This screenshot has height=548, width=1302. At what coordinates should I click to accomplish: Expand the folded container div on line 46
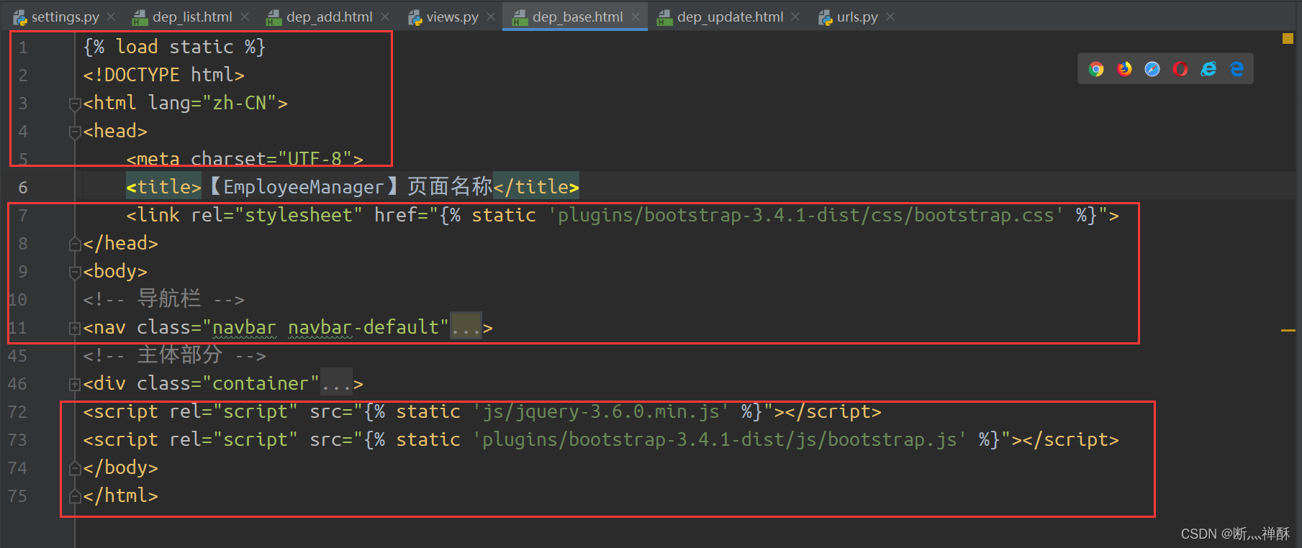(74, 384)
